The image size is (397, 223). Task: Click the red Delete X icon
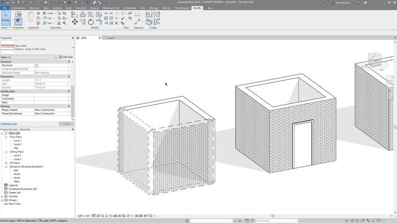click(x=117, y=24)
